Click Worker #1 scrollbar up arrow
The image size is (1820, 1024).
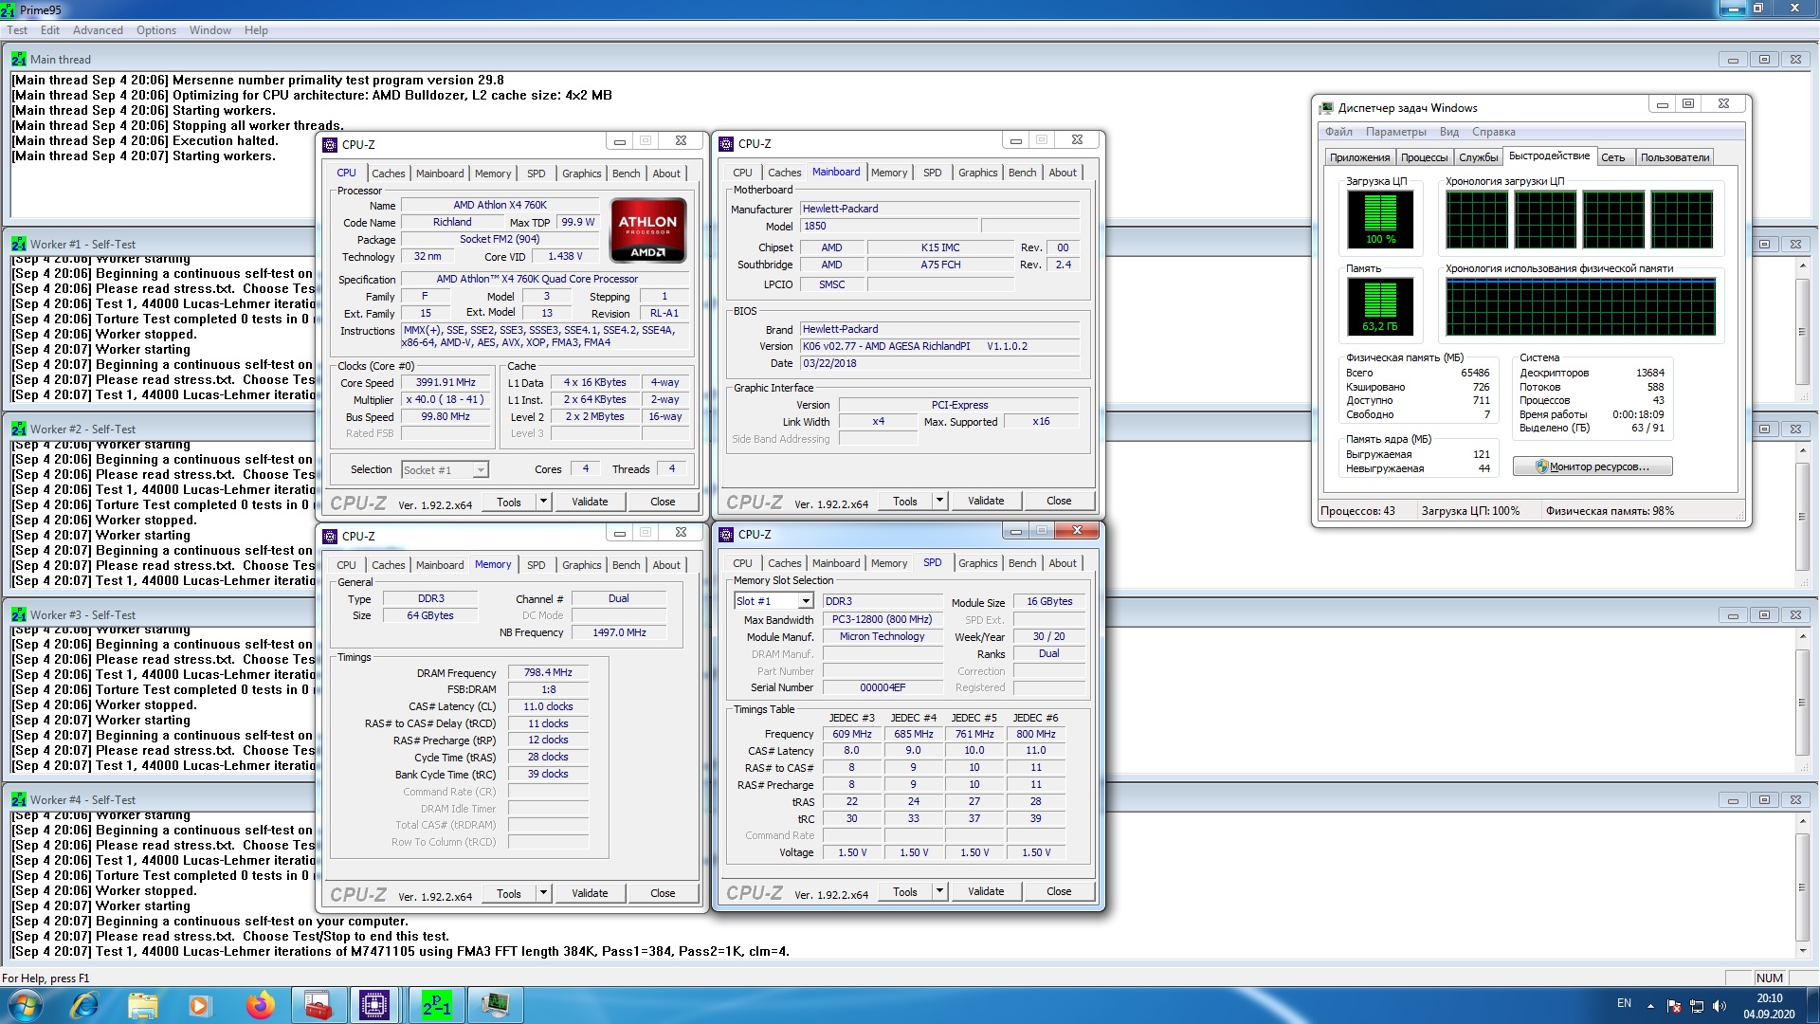[1802, 266]
